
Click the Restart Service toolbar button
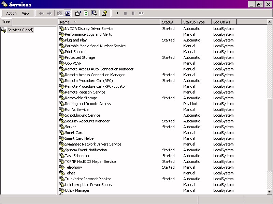point(141,13)
